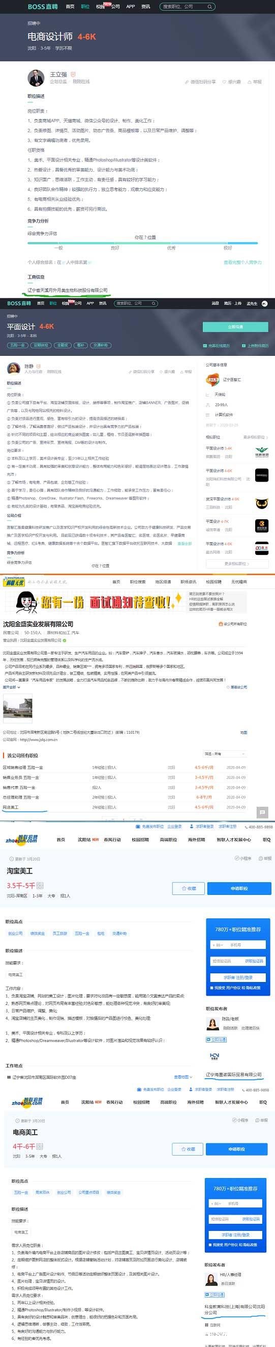The image size is (275, 1347).
Task: Click 申请职位 button on 淘宝美工 posting
Action: click(239, 888)
